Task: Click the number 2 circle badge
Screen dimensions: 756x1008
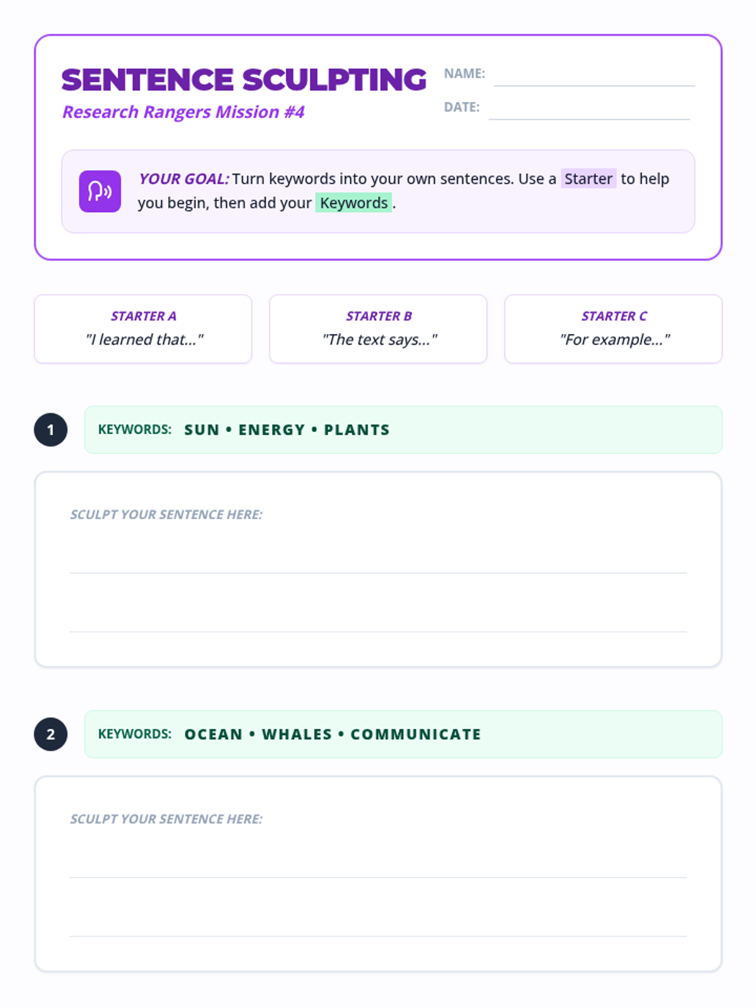Action: [51, 735]
